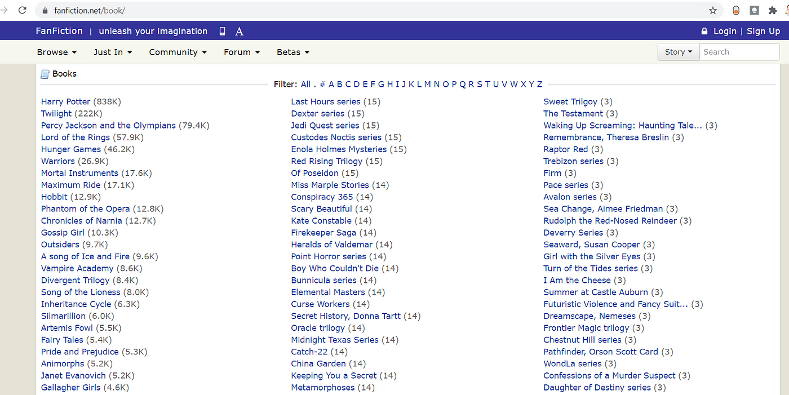Image resolution: width=789 pixels, height=395 pixels.
Task: Open The Testament category
Action: click(573, 113)
